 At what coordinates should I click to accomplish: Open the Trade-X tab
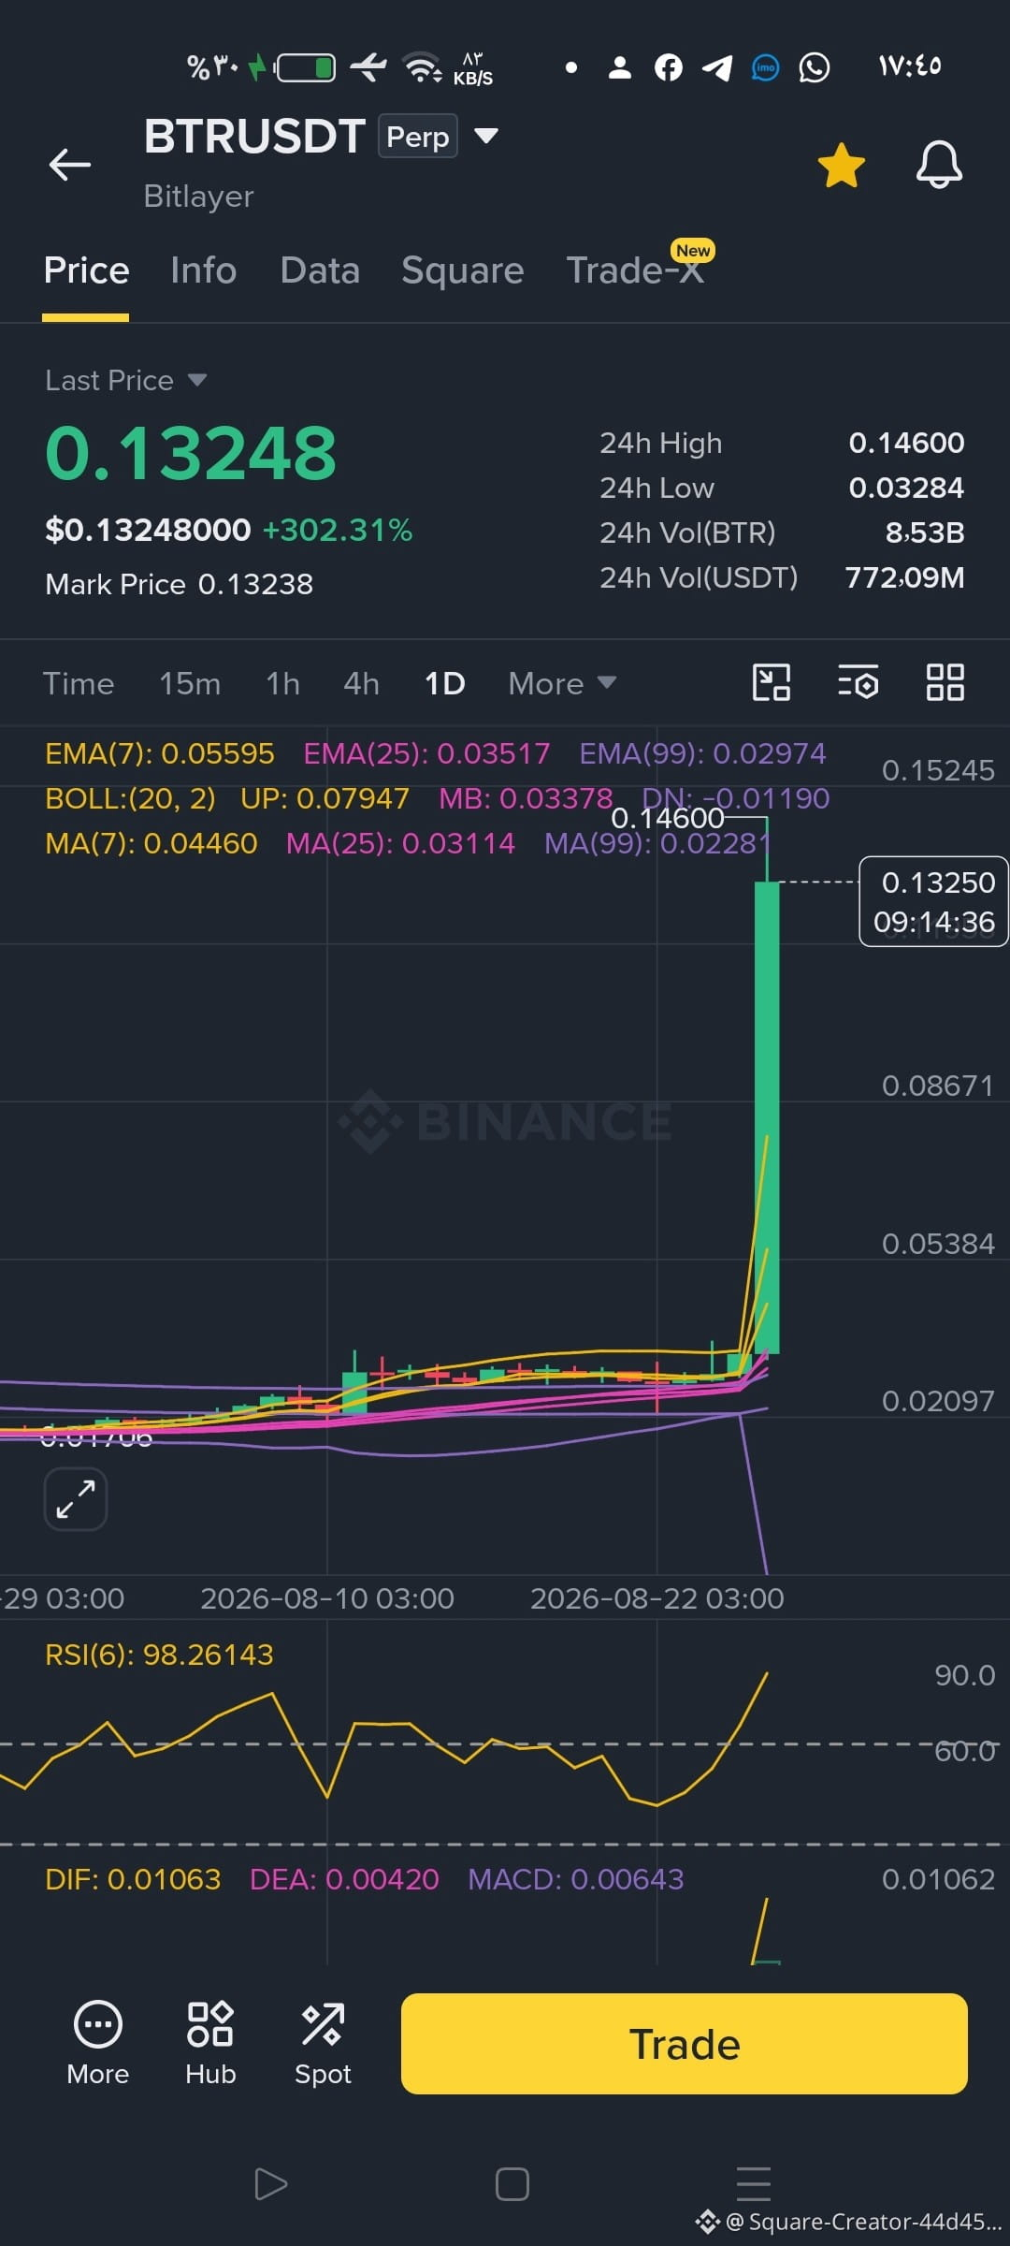click(636, 270)
